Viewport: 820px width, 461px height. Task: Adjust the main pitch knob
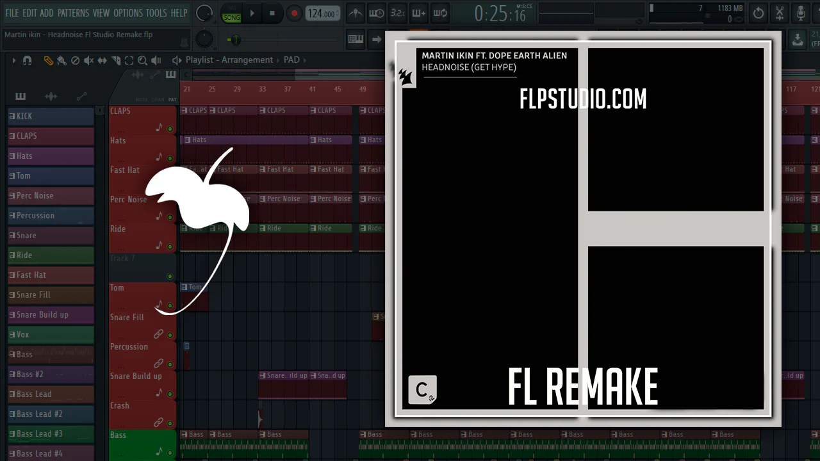point(204,39)
